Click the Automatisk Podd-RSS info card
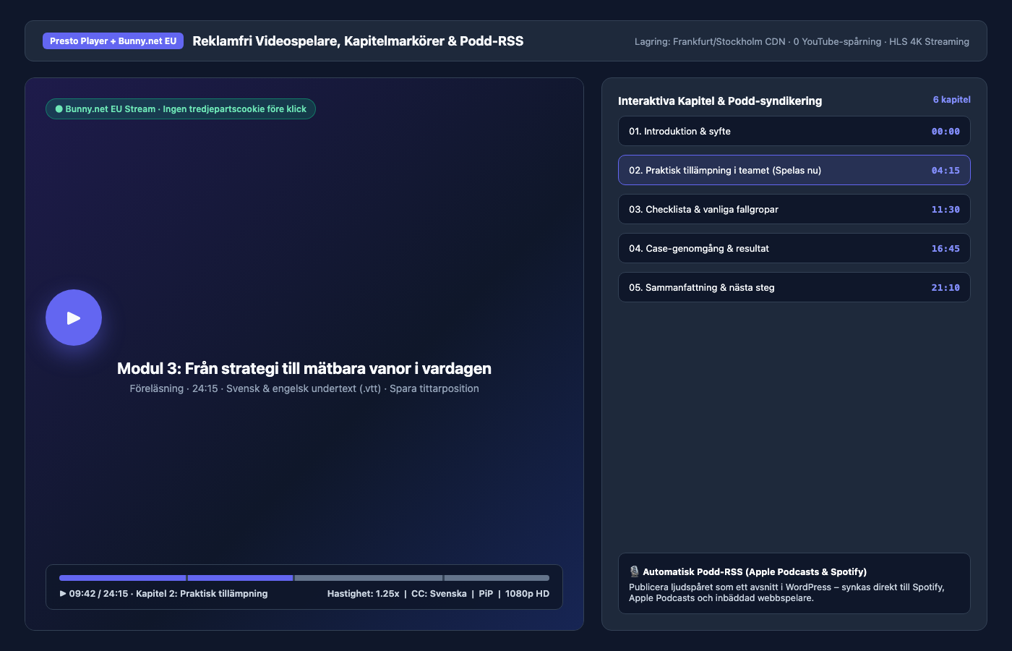 tap(794, 584)
